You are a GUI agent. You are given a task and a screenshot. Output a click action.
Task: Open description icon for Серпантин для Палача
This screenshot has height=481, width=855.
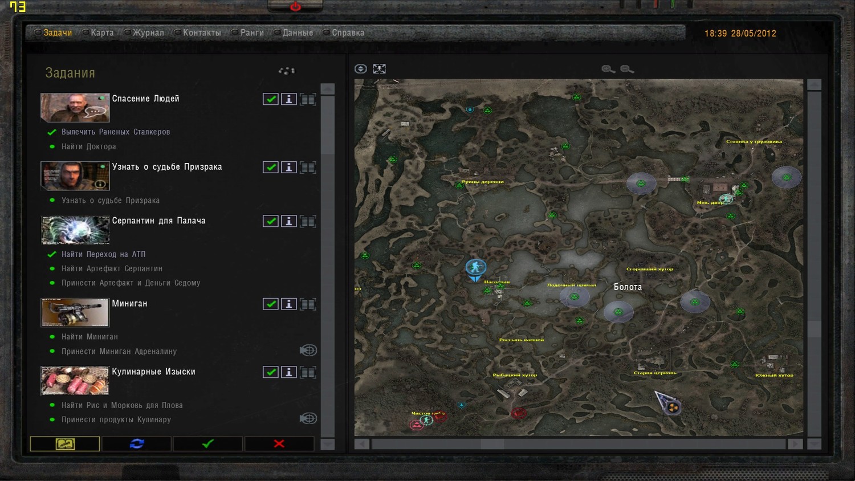click(308, 221)
